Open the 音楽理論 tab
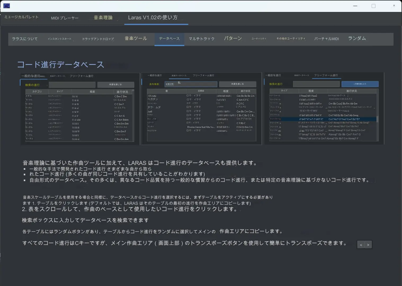 (103, 17)
